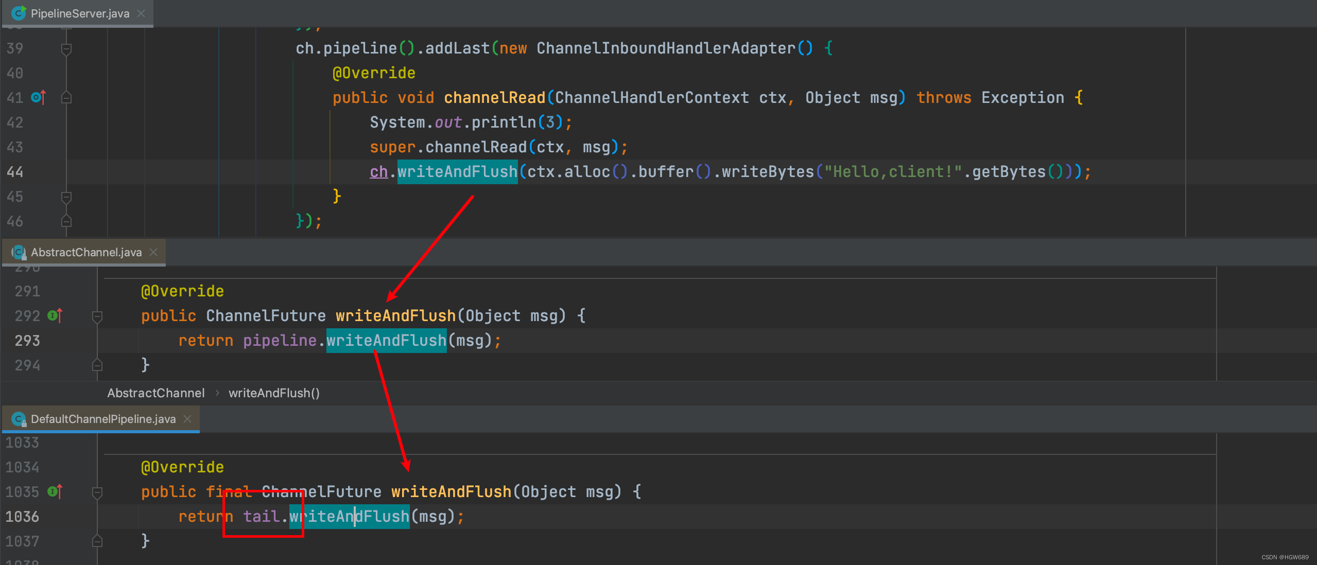Click ChannelInboundHandlerAdapter on line 39

click(666, 48)
